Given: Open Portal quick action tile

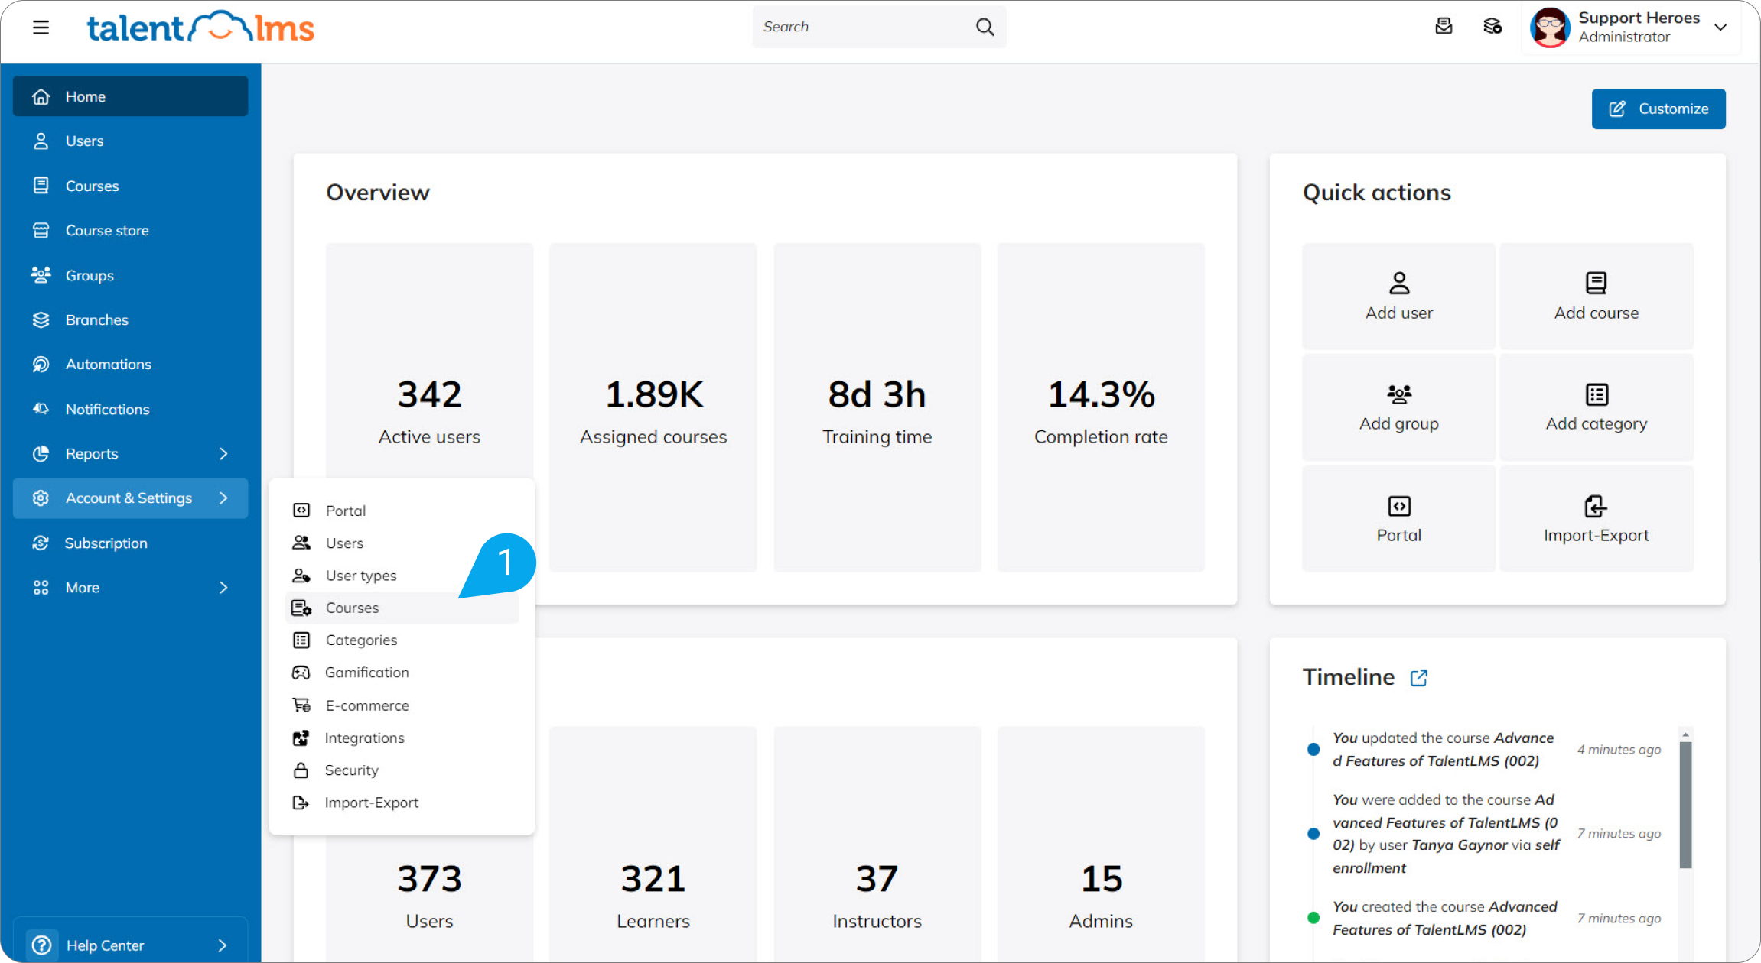Looking at the screenshot, I should coord(1398,518).
